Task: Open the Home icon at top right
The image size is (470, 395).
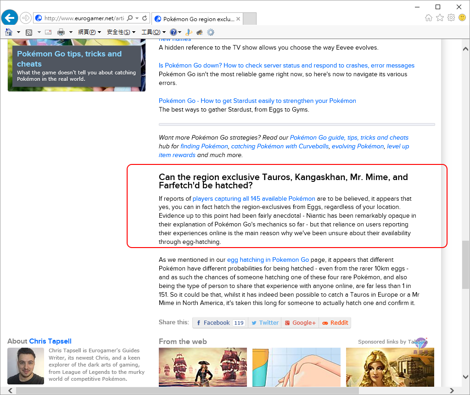Action: pyautogui.click(x=429, y=18)
